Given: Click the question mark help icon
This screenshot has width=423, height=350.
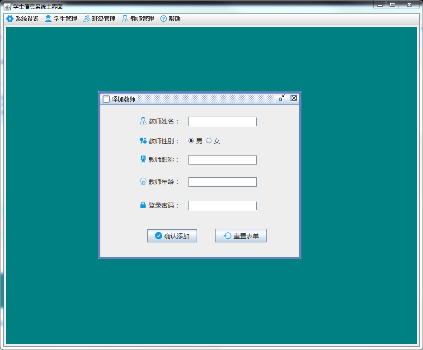Looking at the screenshot, I should (x=164, y=19).
